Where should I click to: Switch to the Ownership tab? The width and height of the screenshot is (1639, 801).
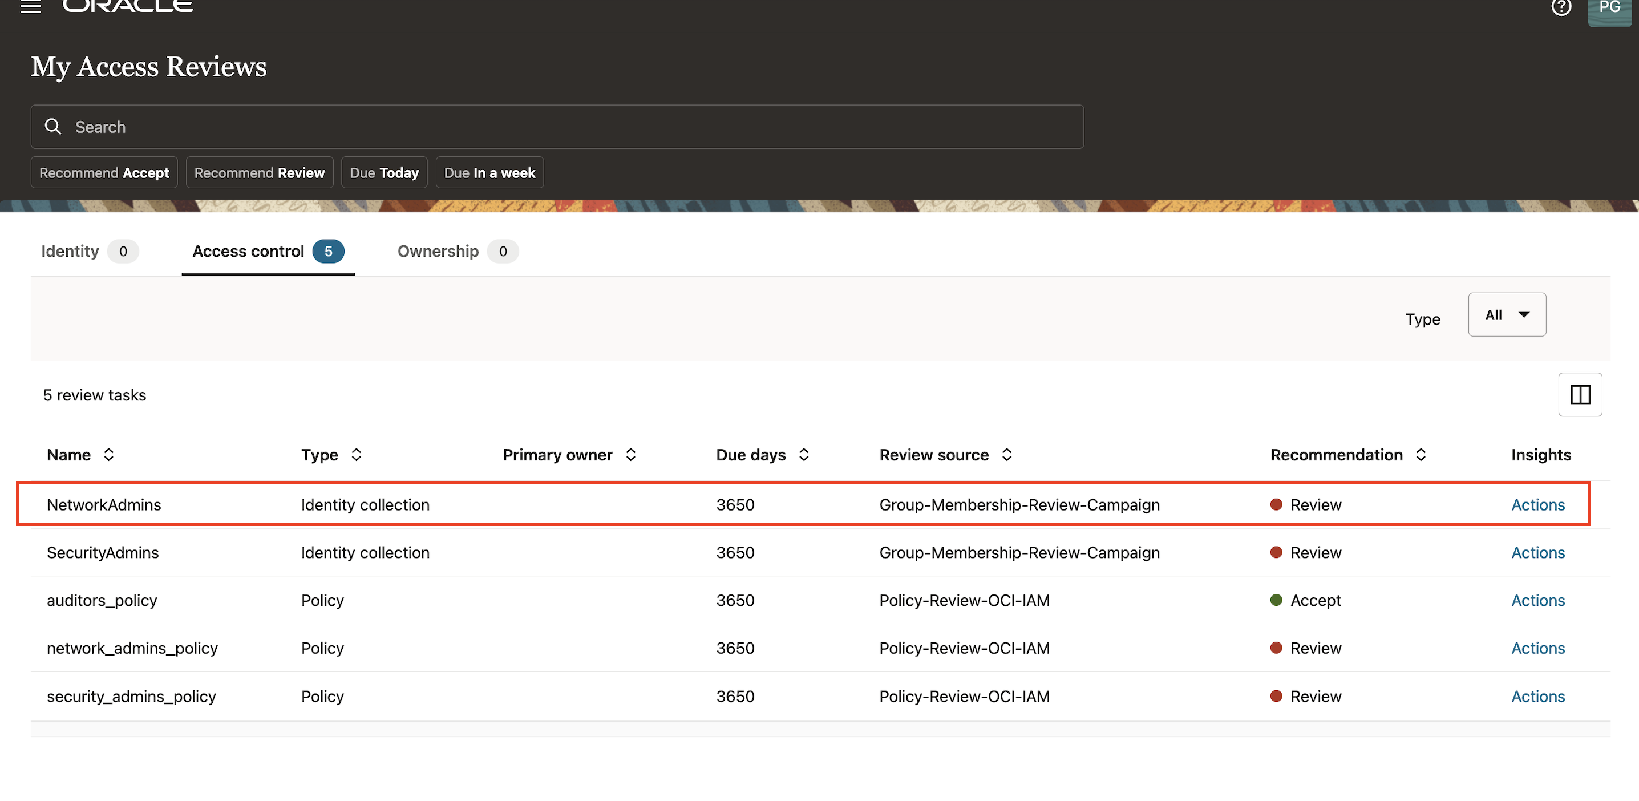(438, 250)
